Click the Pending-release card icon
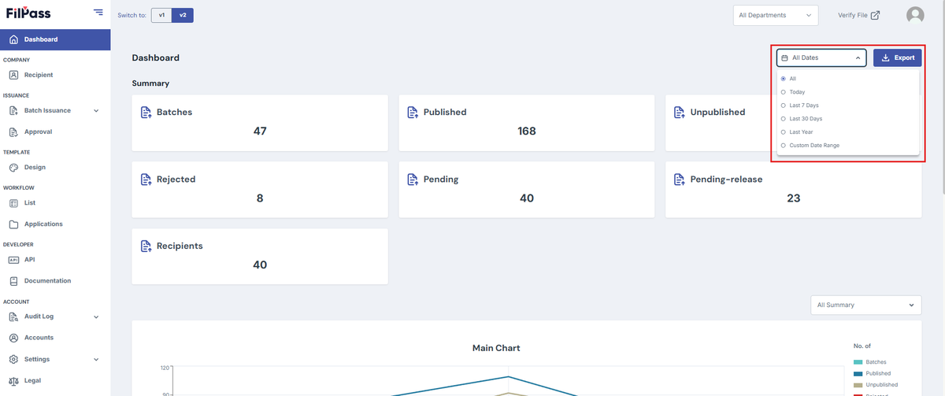Image resolution: width=945 pixels, height=396 pixels. (x=680, y=179)
